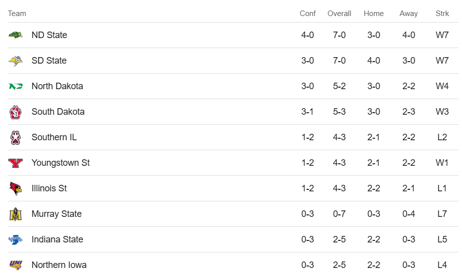Click the Conf column header

pyautogui.click(x=307, y=14)
